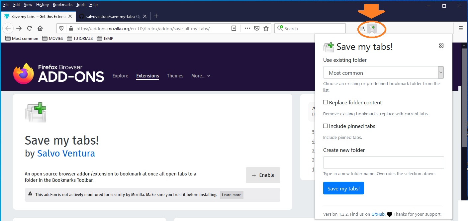The height and width of the screenshot is (221, 468).
Task: Open the History menu
Action: coord(42,5)
